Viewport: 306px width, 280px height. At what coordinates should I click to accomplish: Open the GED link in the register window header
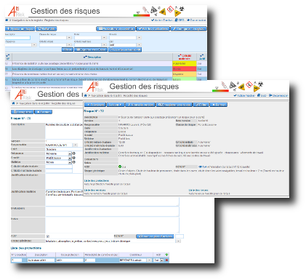pyautogui.click(x=180, y=20)
